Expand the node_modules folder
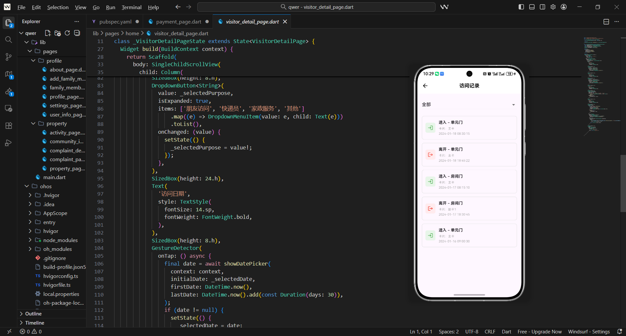This screenshot has height=336, width=626. tap(30, 240)
